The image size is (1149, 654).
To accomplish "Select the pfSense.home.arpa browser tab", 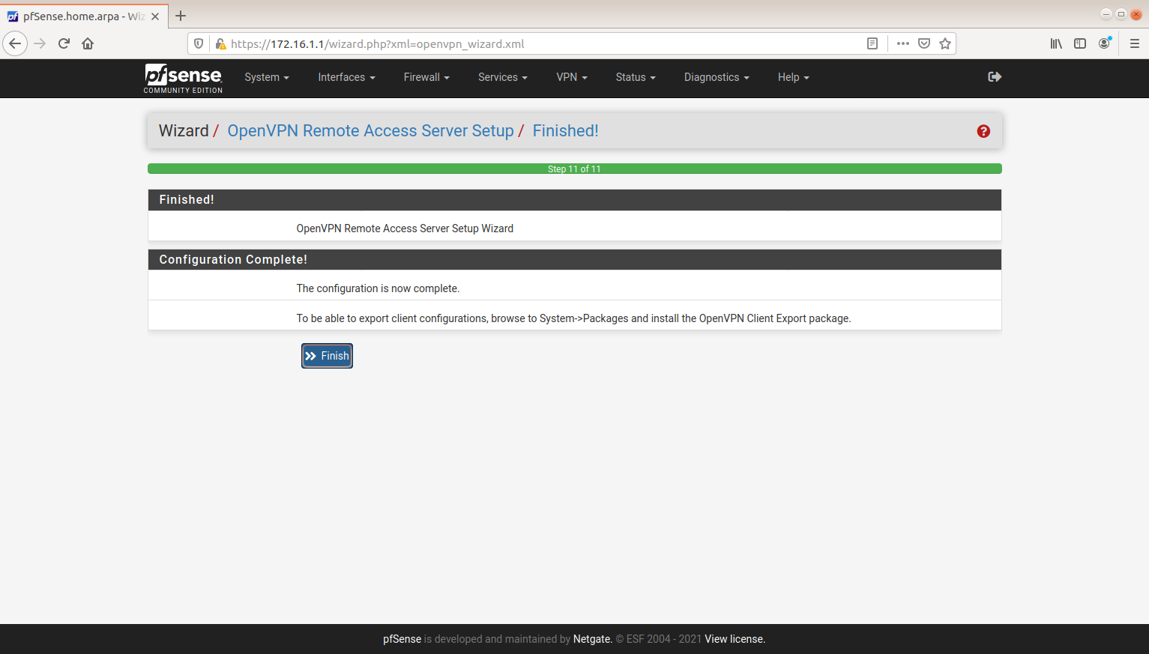I will (x=83, y=16).
